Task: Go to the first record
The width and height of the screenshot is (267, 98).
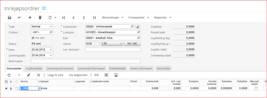Action: click(64, 18)
